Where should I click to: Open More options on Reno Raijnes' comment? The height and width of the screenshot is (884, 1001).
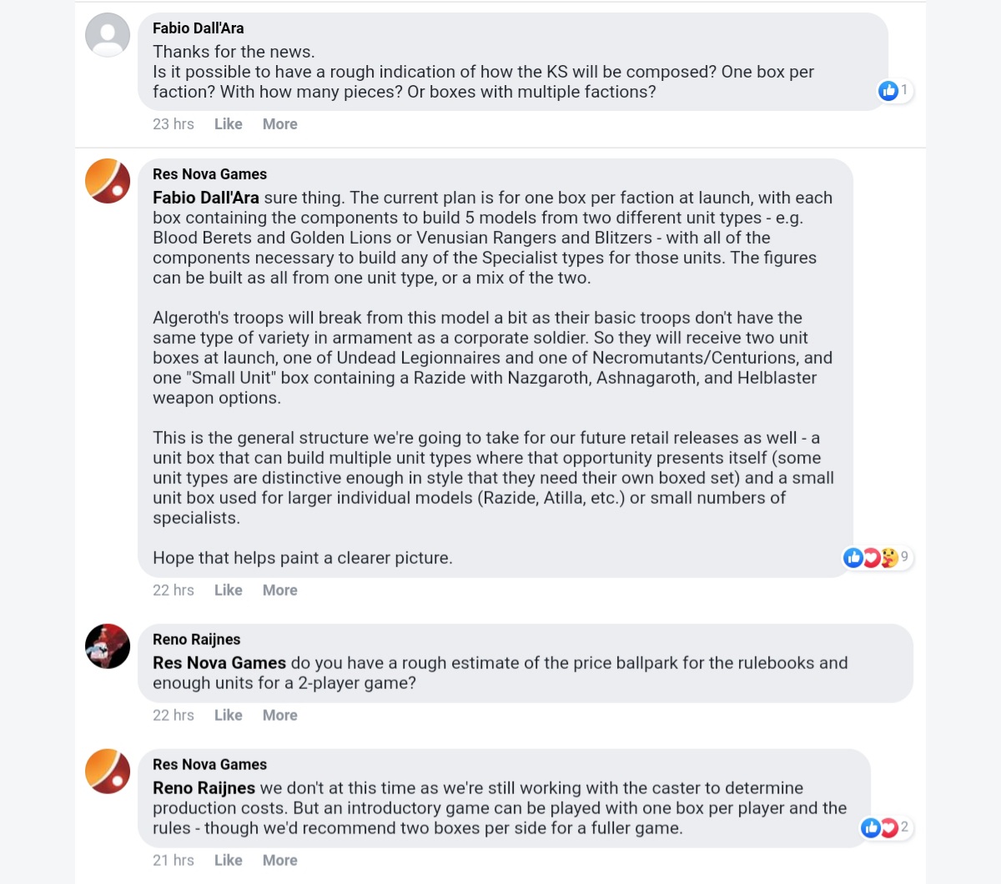tap(279, 716)
